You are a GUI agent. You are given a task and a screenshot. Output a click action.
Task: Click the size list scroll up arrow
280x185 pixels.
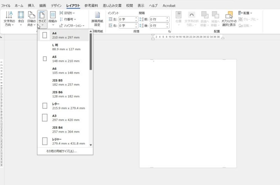point(91,31)
